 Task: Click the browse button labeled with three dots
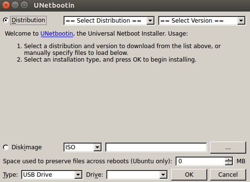[228, 147]
